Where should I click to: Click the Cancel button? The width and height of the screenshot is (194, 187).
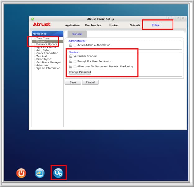click(90, 82)
